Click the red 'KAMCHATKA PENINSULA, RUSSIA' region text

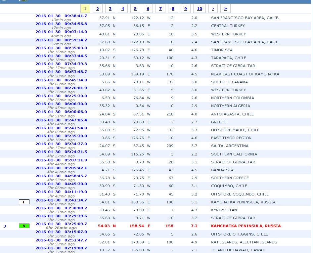point(246,226)
